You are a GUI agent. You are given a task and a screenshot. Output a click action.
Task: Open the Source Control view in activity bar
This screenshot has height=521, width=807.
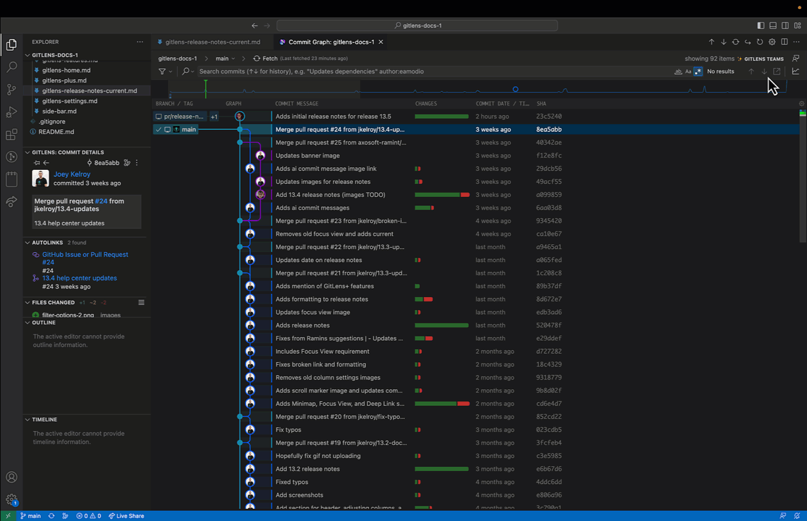(x=12, y=89)
